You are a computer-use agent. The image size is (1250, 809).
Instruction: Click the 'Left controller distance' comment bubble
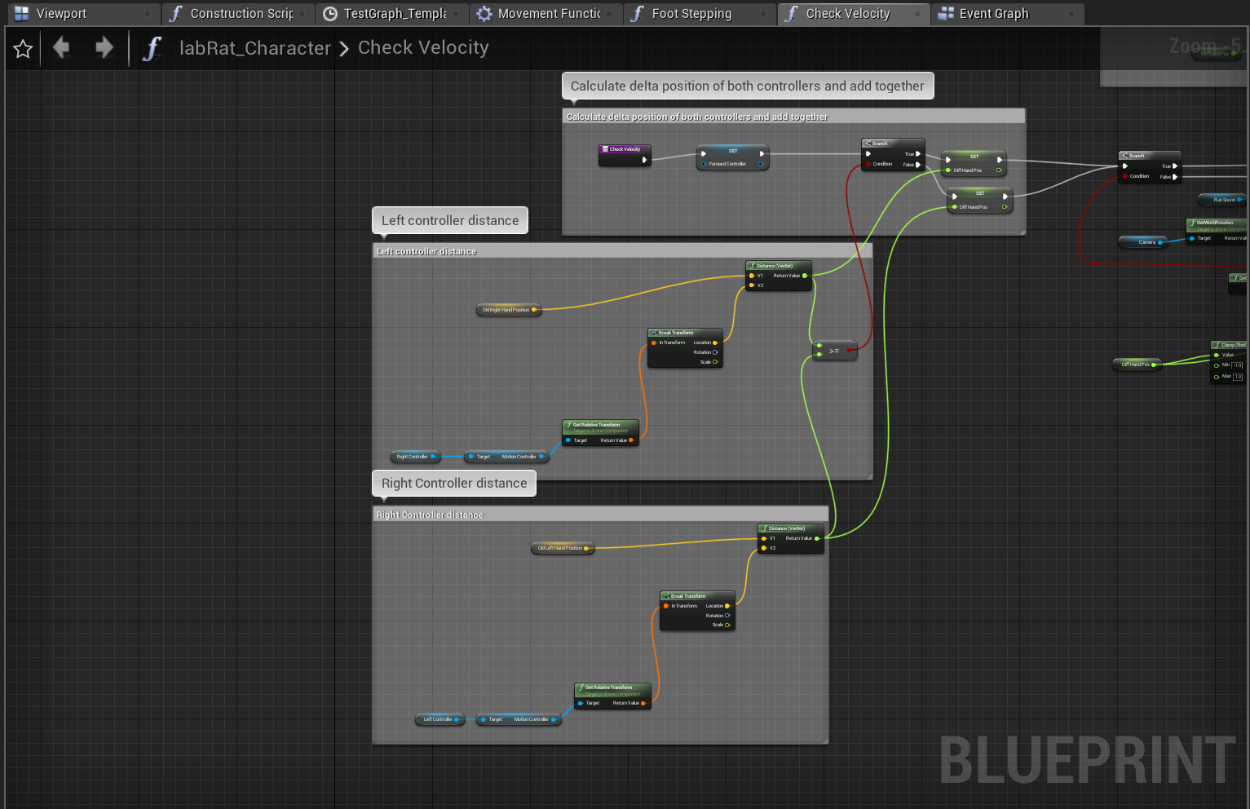[450, 220]
